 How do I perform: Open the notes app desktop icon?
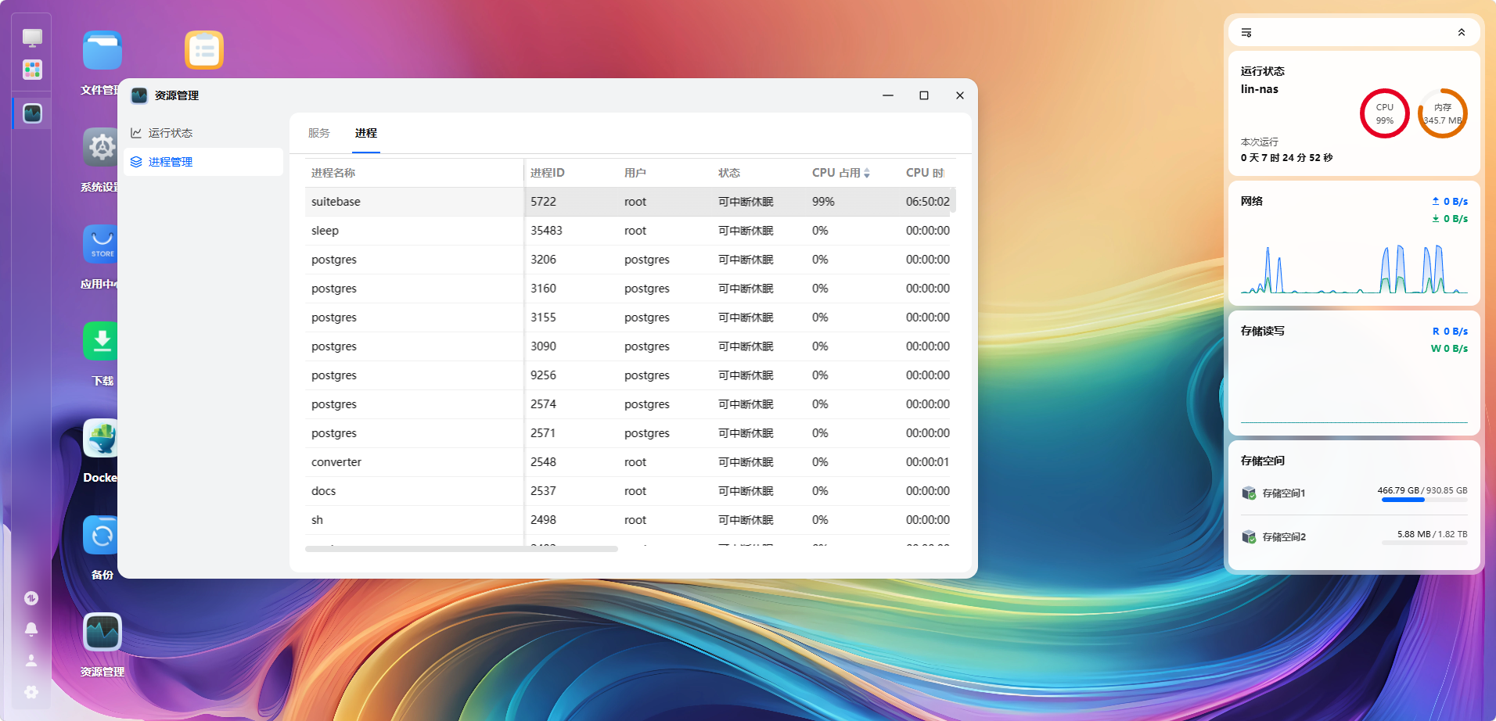click(204, 51)
